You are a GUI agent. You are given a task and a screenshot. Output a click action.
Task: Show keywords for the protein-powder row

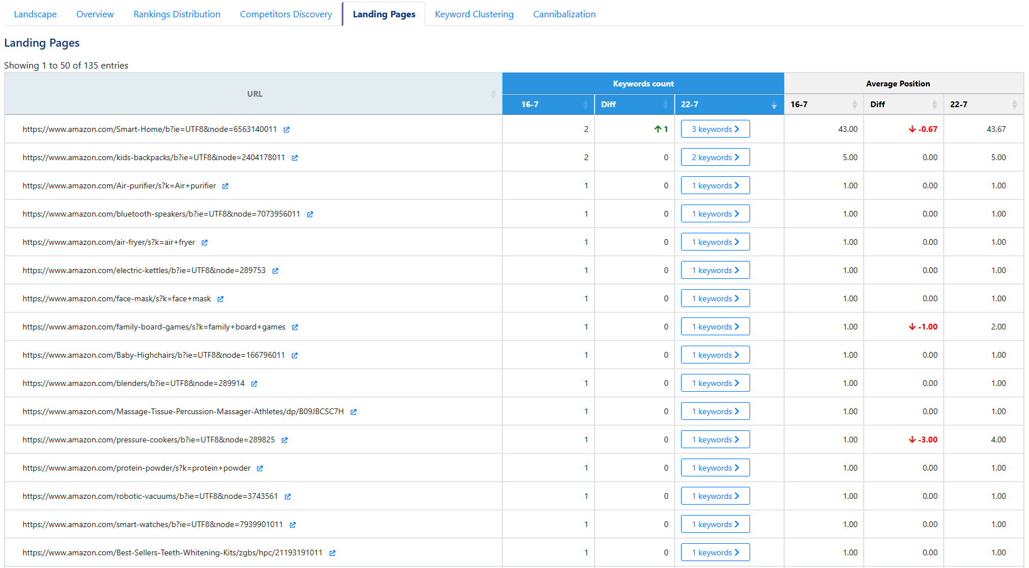point(715,468)
